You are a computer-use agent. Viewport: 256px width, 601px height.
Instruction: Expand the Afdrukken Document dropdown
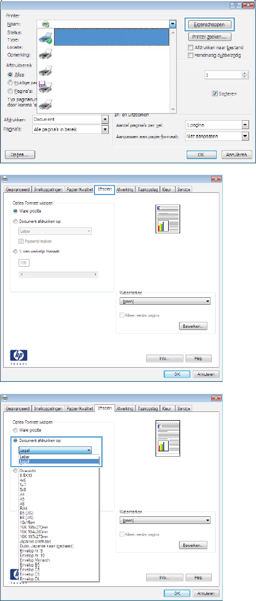pos(105,120)
